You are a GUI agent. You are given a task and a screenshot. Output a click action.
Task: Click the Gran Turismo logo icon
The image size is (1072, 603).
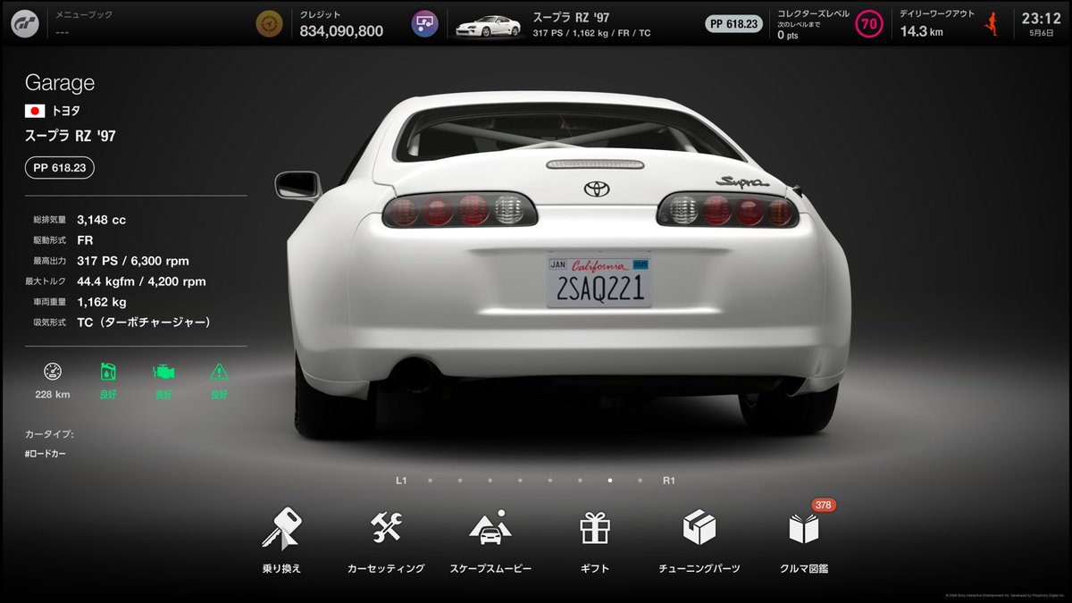pos(24,23)
